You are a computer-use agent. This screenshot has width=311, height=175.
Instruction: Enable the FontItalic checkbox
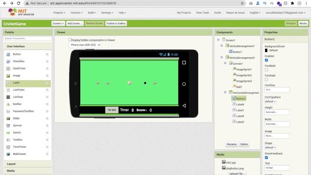266,80
